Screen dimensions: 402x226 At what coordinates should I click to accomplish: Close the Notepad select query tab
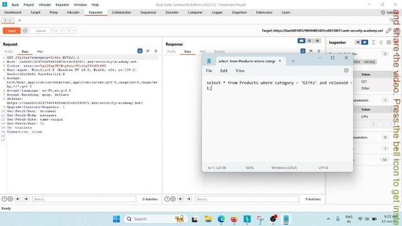[x=280, y=61]
